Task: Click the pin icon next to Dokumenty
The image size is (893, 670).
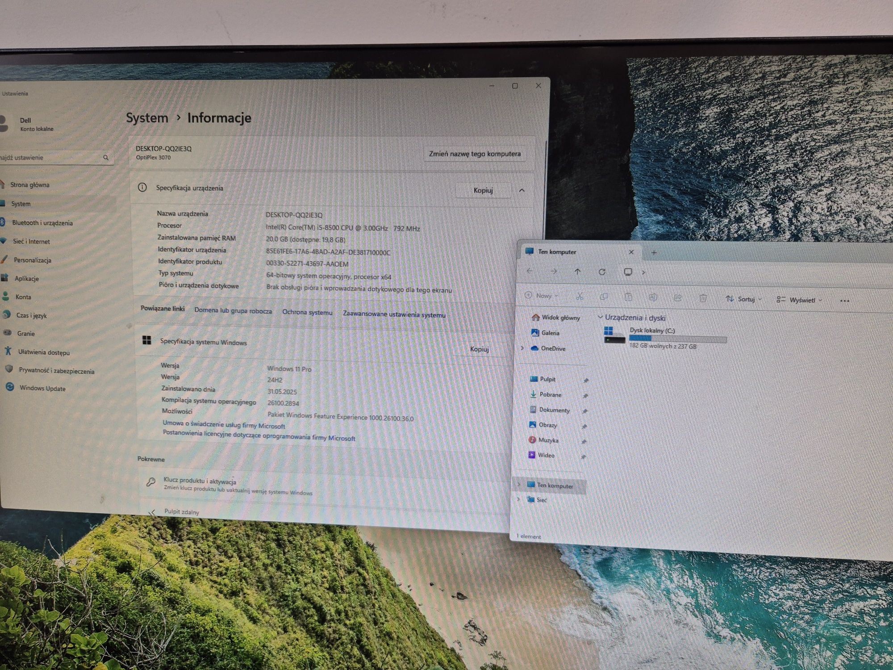Action: [x=585, y=411]
